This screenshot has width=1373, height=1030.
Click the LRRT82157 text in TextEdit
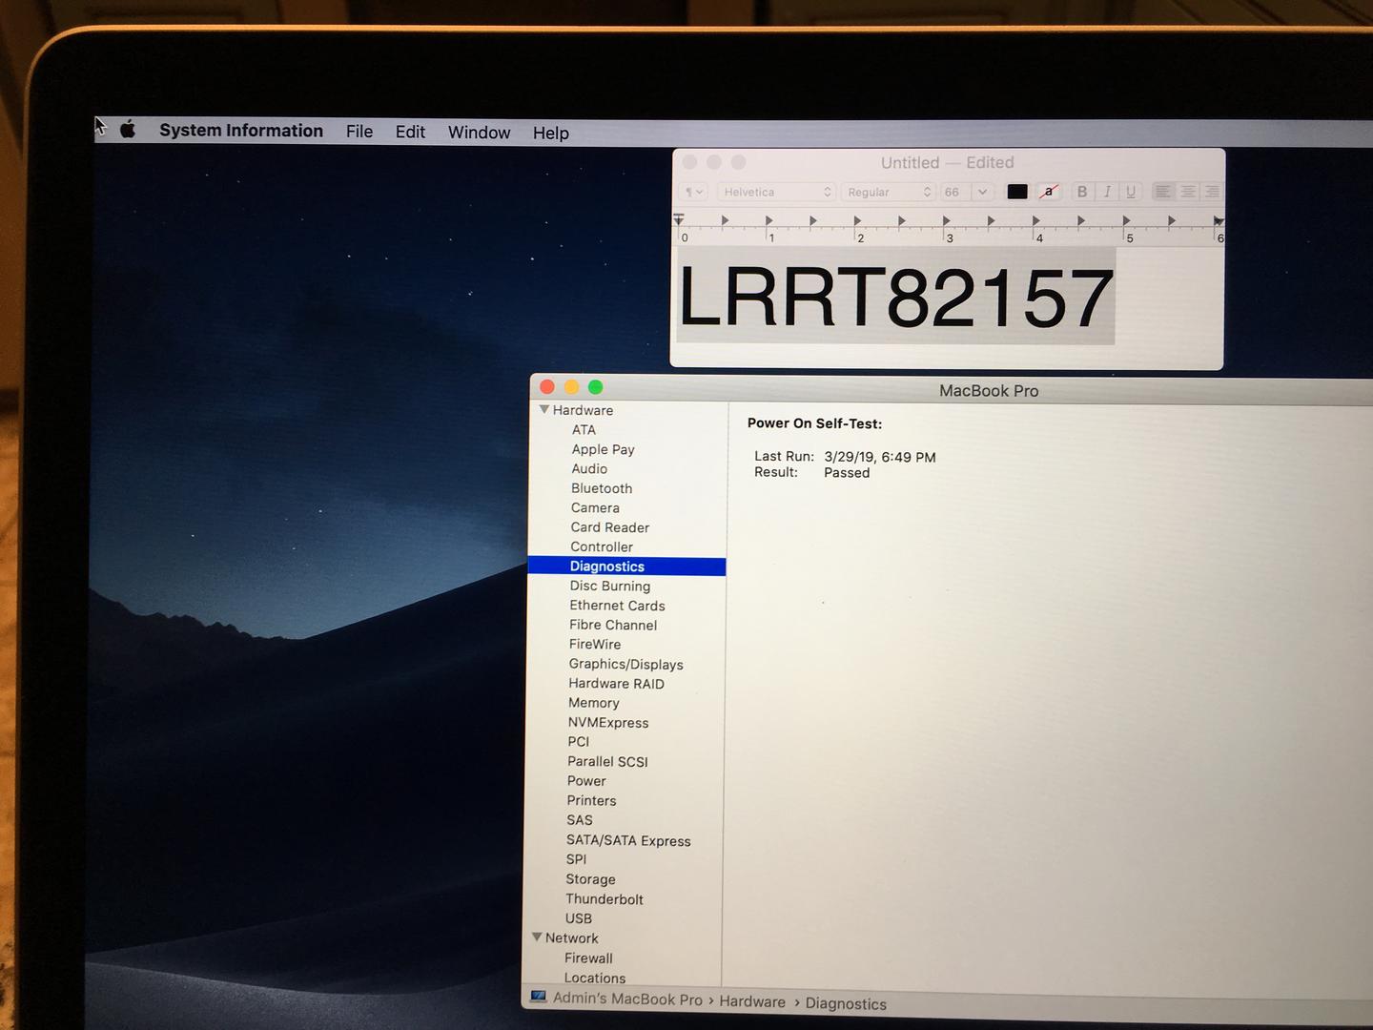pyautogui.click(x=895, y=297)
